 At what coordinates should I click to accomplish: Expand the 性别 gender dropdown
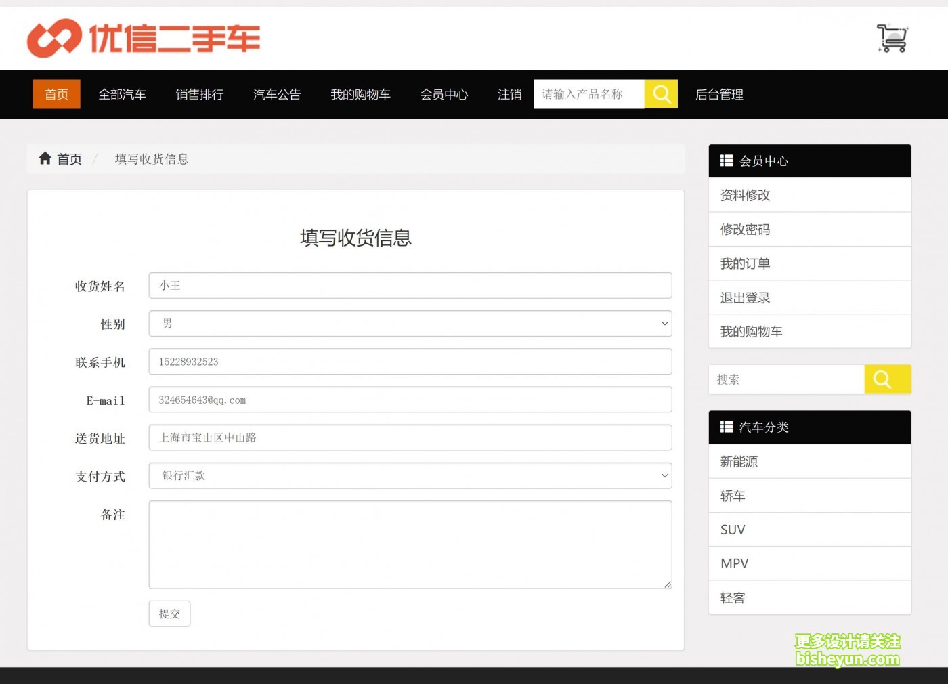pos(410,324)
